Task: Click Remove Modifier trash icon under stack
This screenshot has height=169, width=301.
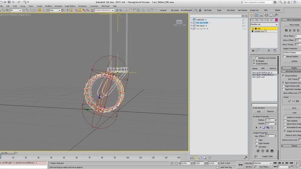Action: (269, 51)
